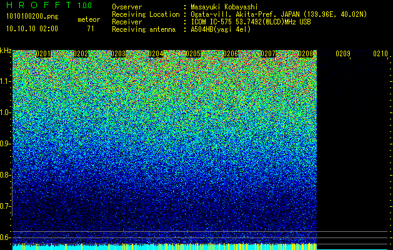Click the 0.9 kHz axis label
393x250 pixels.
5,144
